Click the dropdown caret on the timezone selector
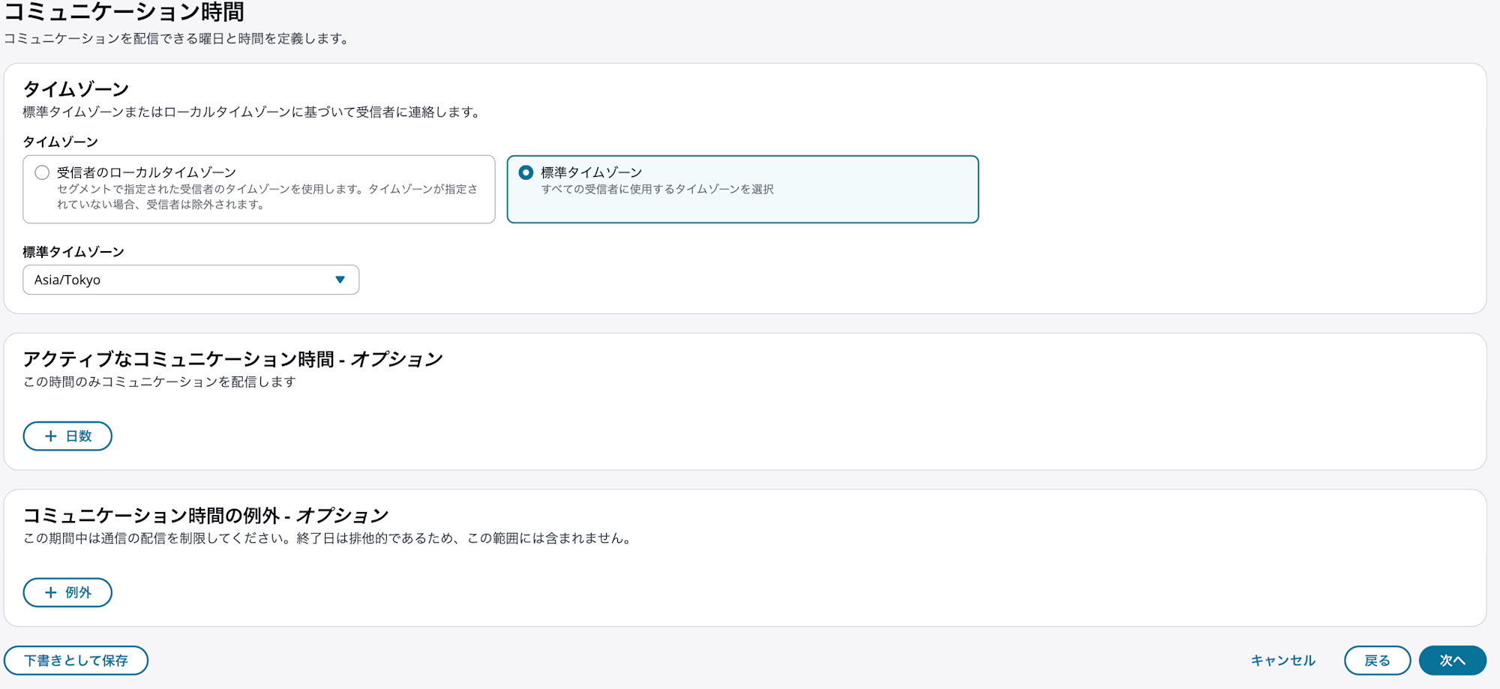 coord(341,280)
